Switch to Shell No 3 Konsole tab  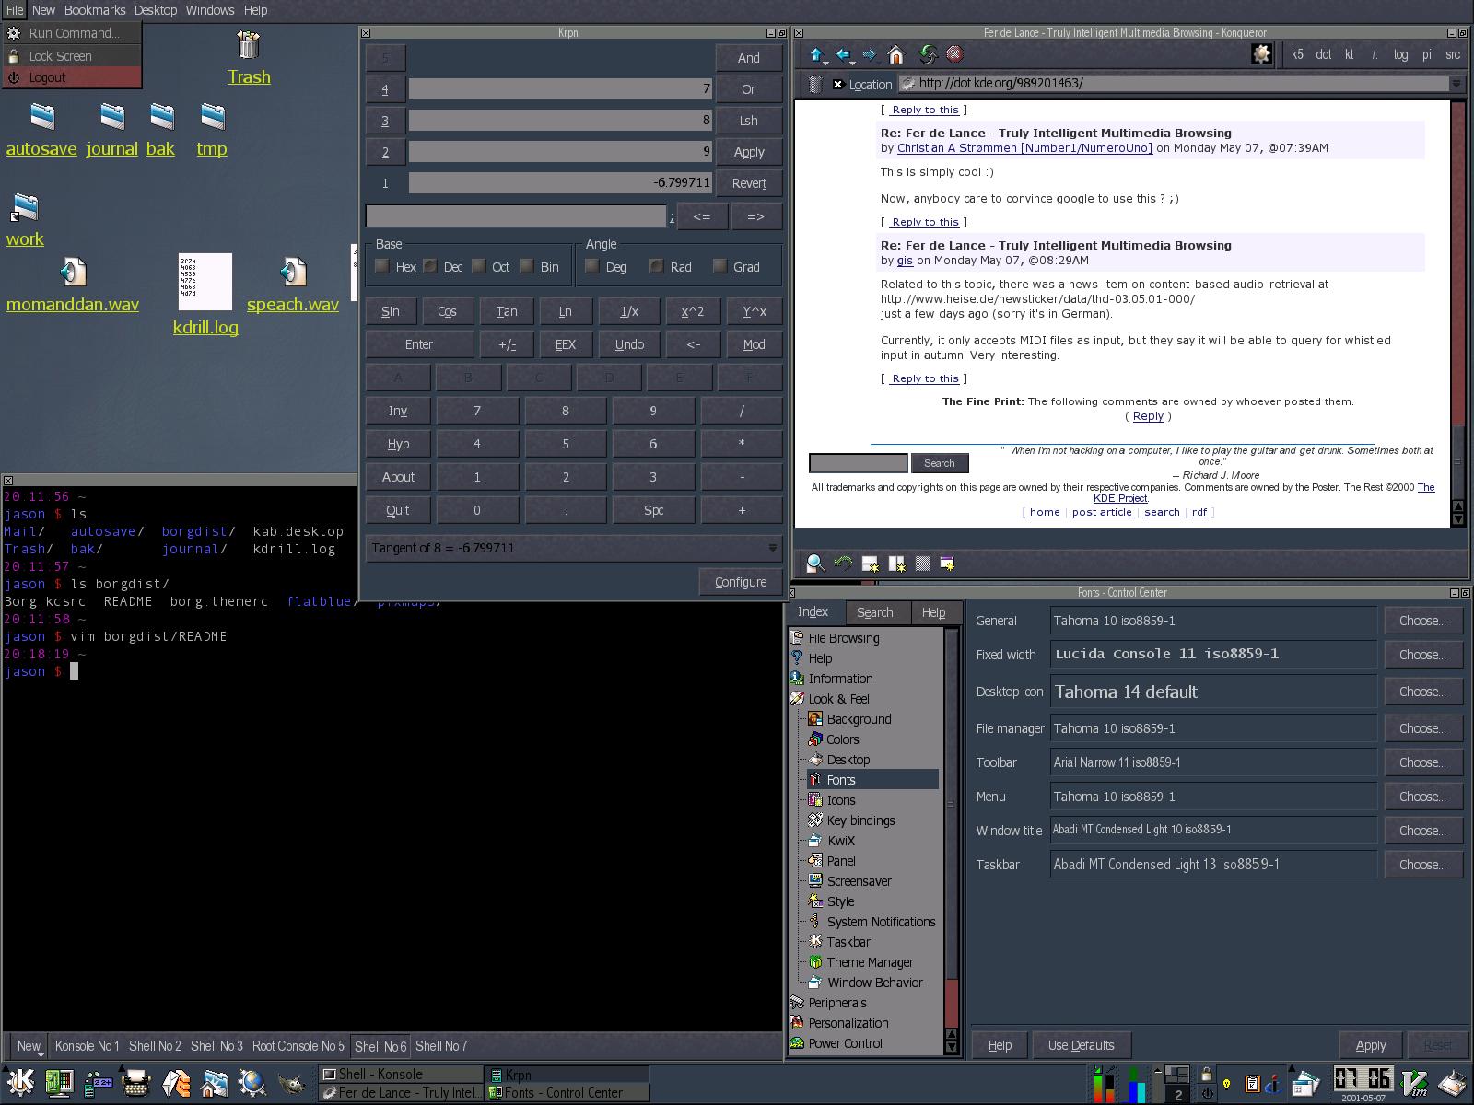[216, 1046]
